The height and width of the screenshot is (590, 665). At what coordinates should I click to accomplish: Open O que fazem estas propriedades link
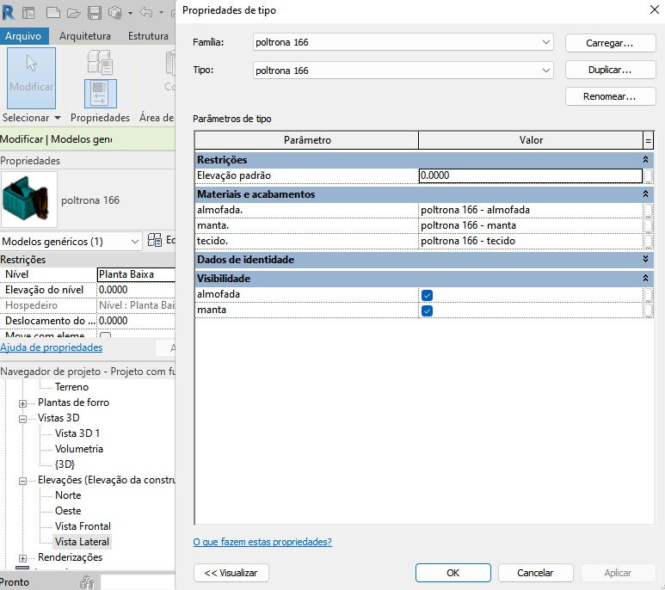point(262,542)
